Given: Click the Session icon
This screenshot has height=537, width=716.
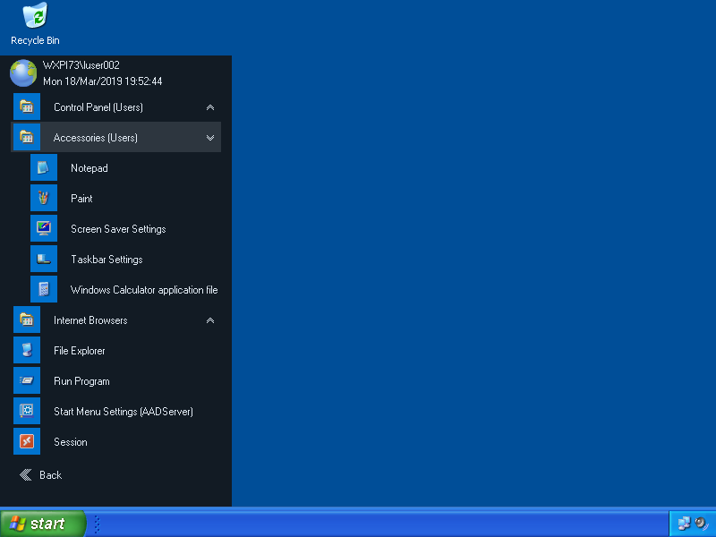Looking at the screenshot, I should pyautogui.click(x=27, y=442).
